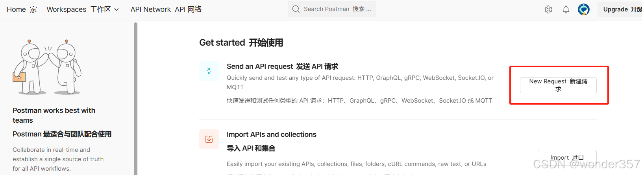Expand the Workspaces dropdown chevron
Viewport: 642px width, 175px height.
(117, 9)
